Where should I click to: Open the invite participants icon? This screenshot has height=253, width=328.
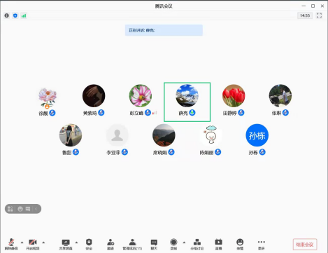click(110, 244)
